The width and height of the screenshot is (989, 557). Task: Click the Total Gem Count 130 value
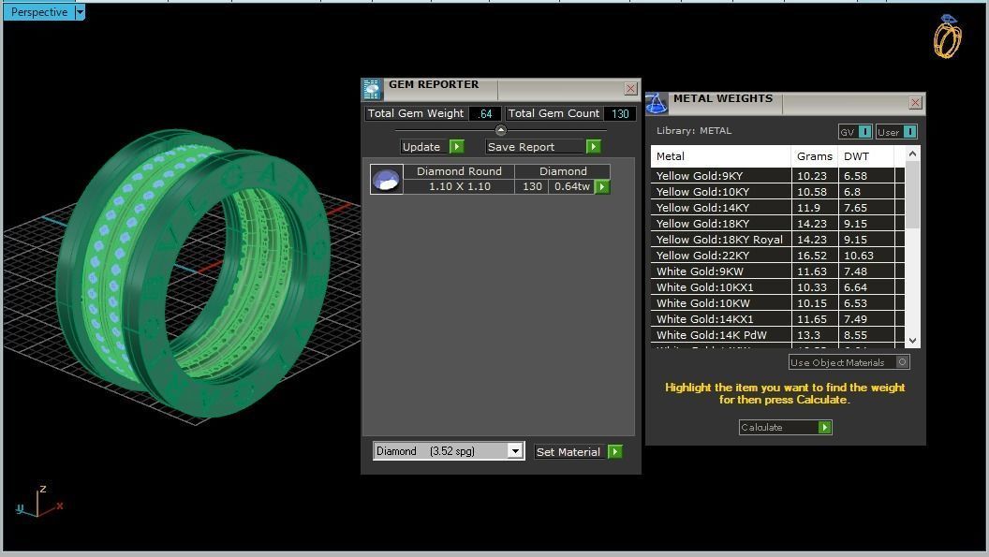click(620, 113)
